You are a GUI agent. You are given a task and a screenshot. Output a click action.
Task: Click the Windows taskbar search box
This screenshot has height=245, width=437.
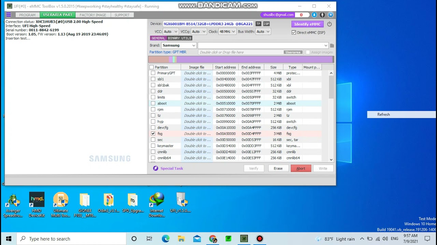click(x=71, y=239)
